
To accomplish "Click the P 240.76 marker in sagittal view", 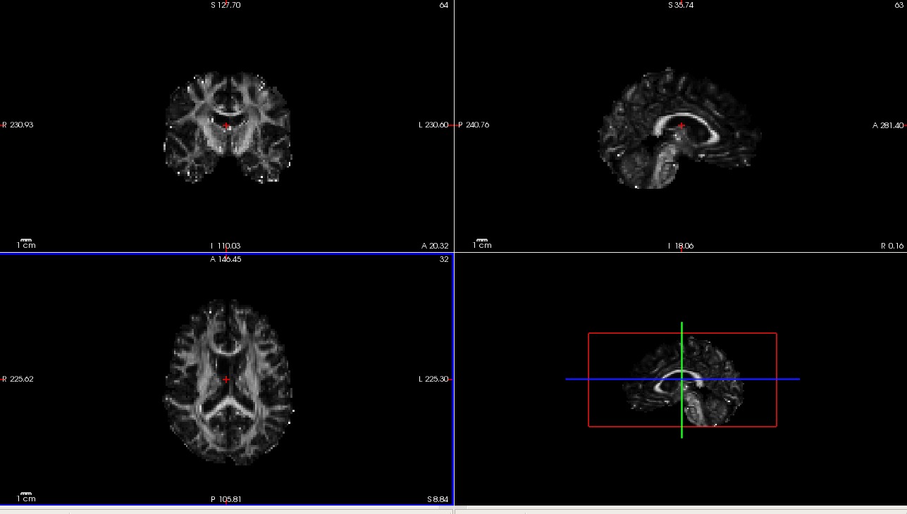I will point(474,125).
